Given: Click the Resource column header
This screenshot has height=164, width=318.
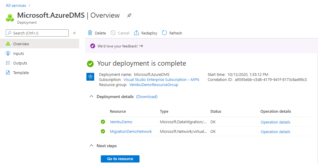Looking at the screenshot, I should (x=118, y=112).
